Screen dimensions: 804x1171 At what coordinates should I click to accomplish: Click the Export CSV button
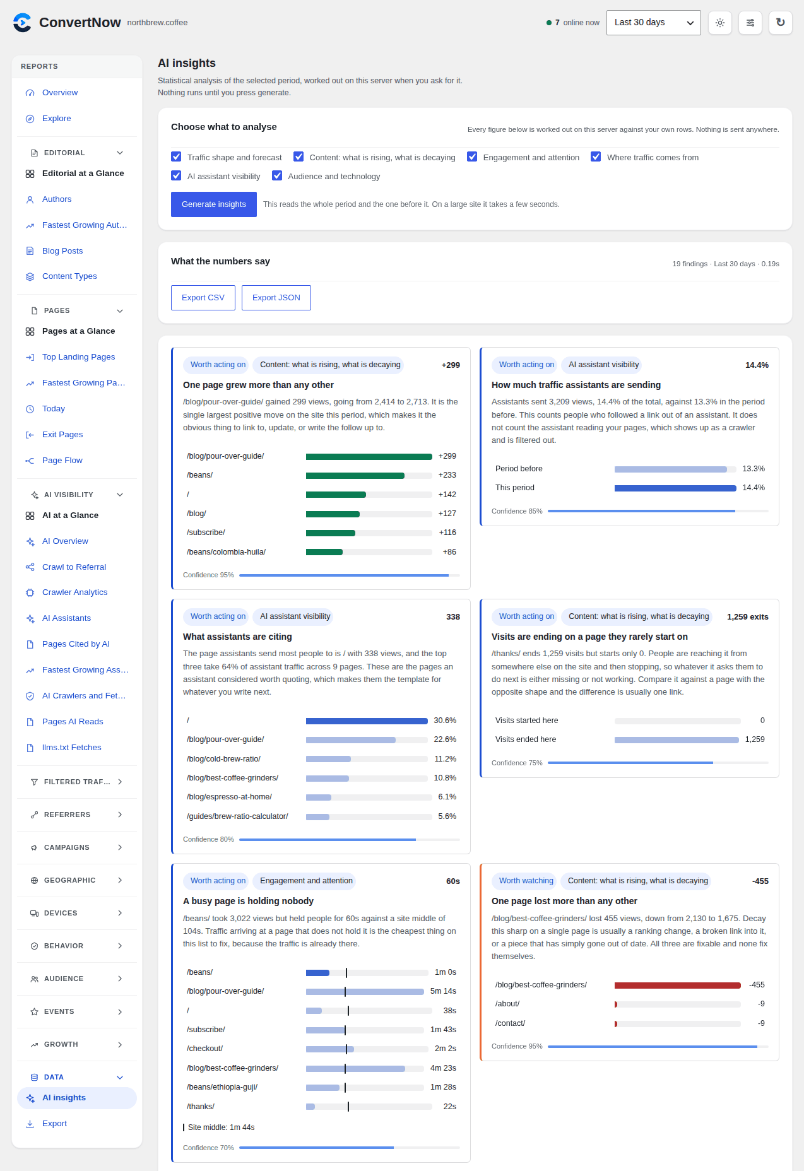coord(203,298)
